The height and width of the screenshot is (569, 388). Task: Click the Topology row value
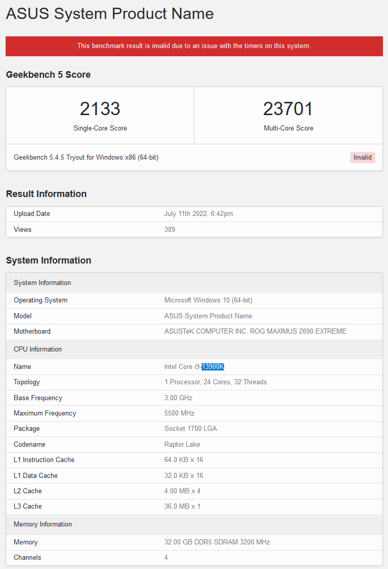pyautogui.click(x=215, y=382)
